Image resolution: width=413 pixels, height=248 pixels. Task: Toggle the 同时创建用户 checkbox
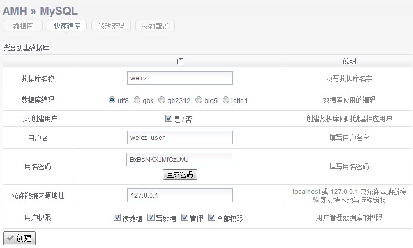tap(169, 118)
